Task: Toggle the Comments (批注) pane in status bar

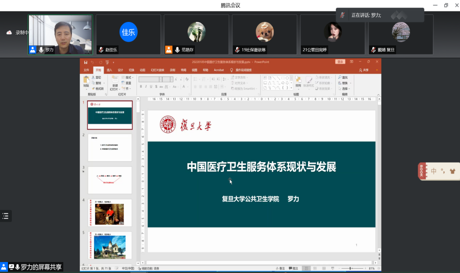Action: click(x=293, y=268)
